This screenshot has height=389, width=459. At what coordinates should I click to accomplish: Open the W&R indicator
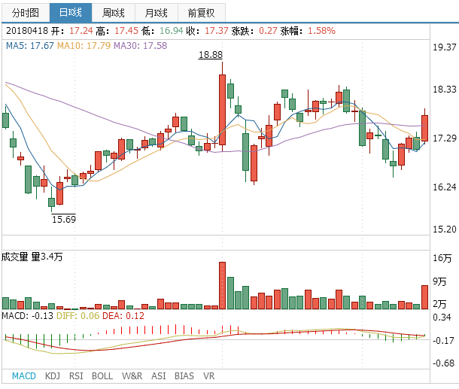click(132, 375)
